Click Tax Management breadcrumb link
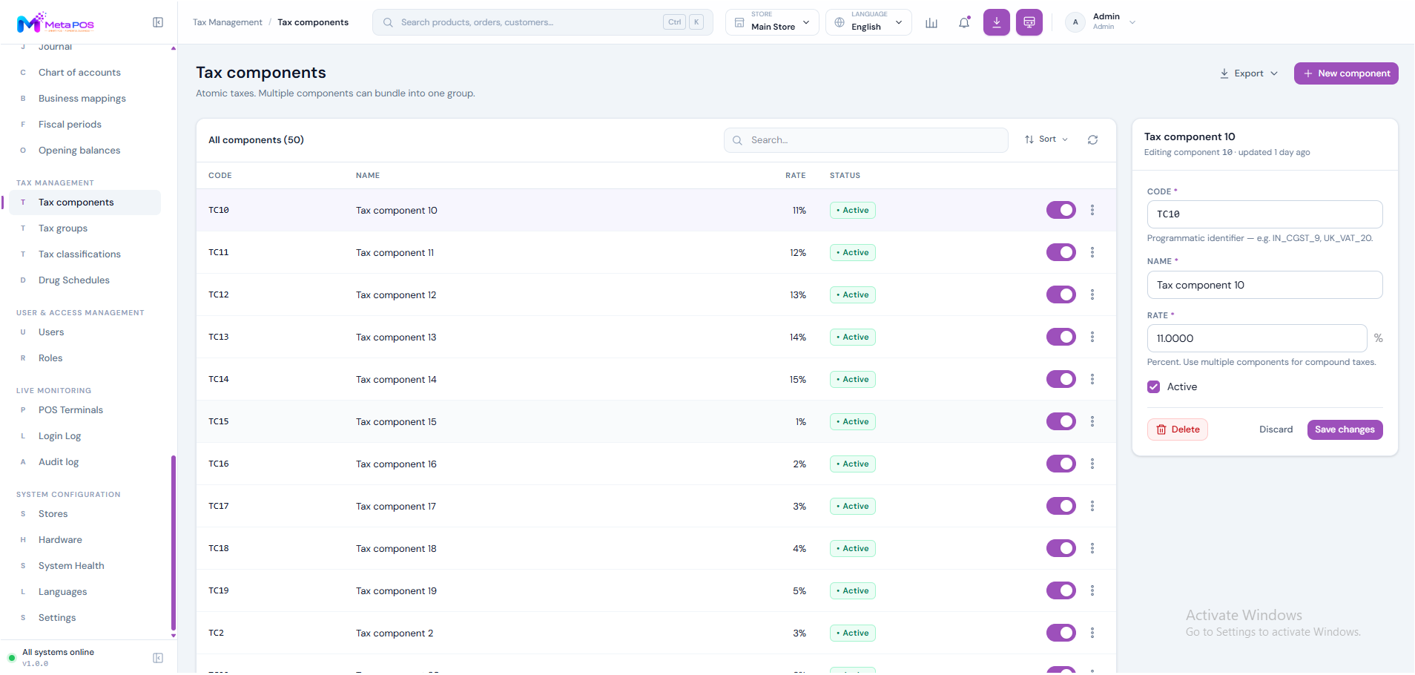 (x=228, y=22)
